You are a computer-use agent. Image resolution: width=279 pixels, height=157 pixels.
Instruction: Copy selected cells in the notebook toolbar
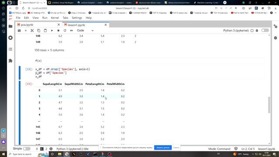click(x=39, y=31)
